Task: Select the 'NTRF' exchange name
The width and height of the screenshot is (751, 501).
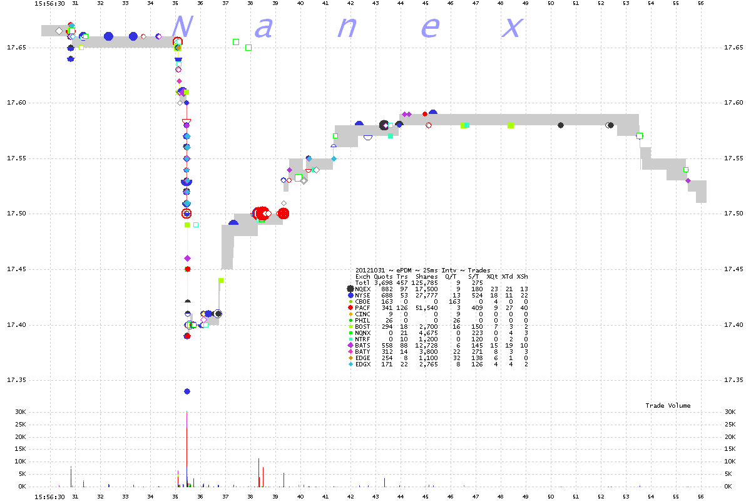Action: pos(363,339)
